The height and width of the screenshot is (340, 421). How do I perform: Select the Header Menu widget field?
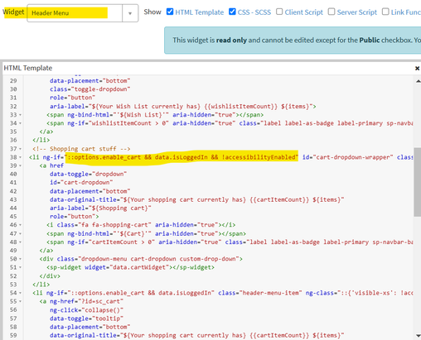[75, 13]
